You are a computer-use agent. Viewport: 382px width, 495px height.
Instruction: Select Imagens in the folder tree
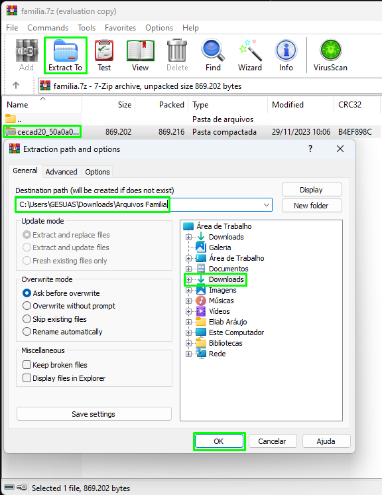pyautogui.click(x=223, y=290)
